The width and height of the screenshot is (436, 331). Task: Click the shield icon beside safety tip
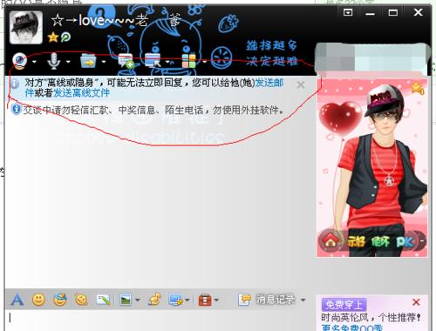tap(16, 109)
